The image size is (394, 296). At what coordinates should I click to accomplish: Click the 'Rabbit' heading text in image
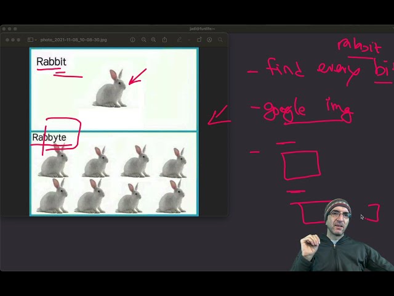pos(51,62)
